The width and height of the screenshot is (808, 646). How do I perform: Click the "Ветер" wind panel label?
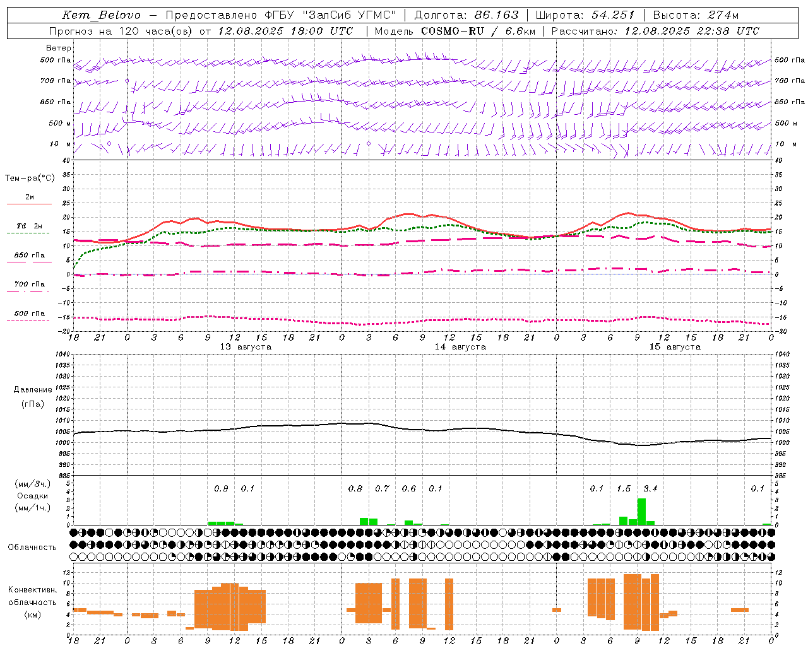(x=59, y=48)
